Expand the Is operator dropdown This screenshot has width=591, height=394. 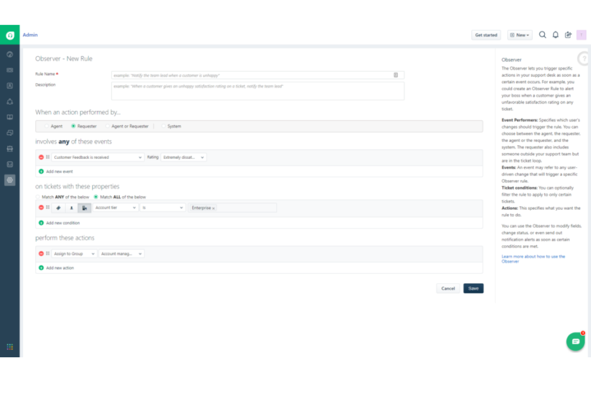click(163, 208)
